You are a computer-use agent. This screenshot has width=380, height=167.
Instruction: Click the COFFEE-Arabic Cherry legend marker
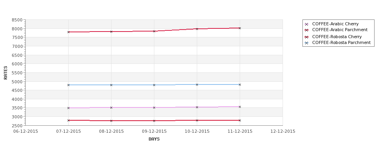pos(306,24)
